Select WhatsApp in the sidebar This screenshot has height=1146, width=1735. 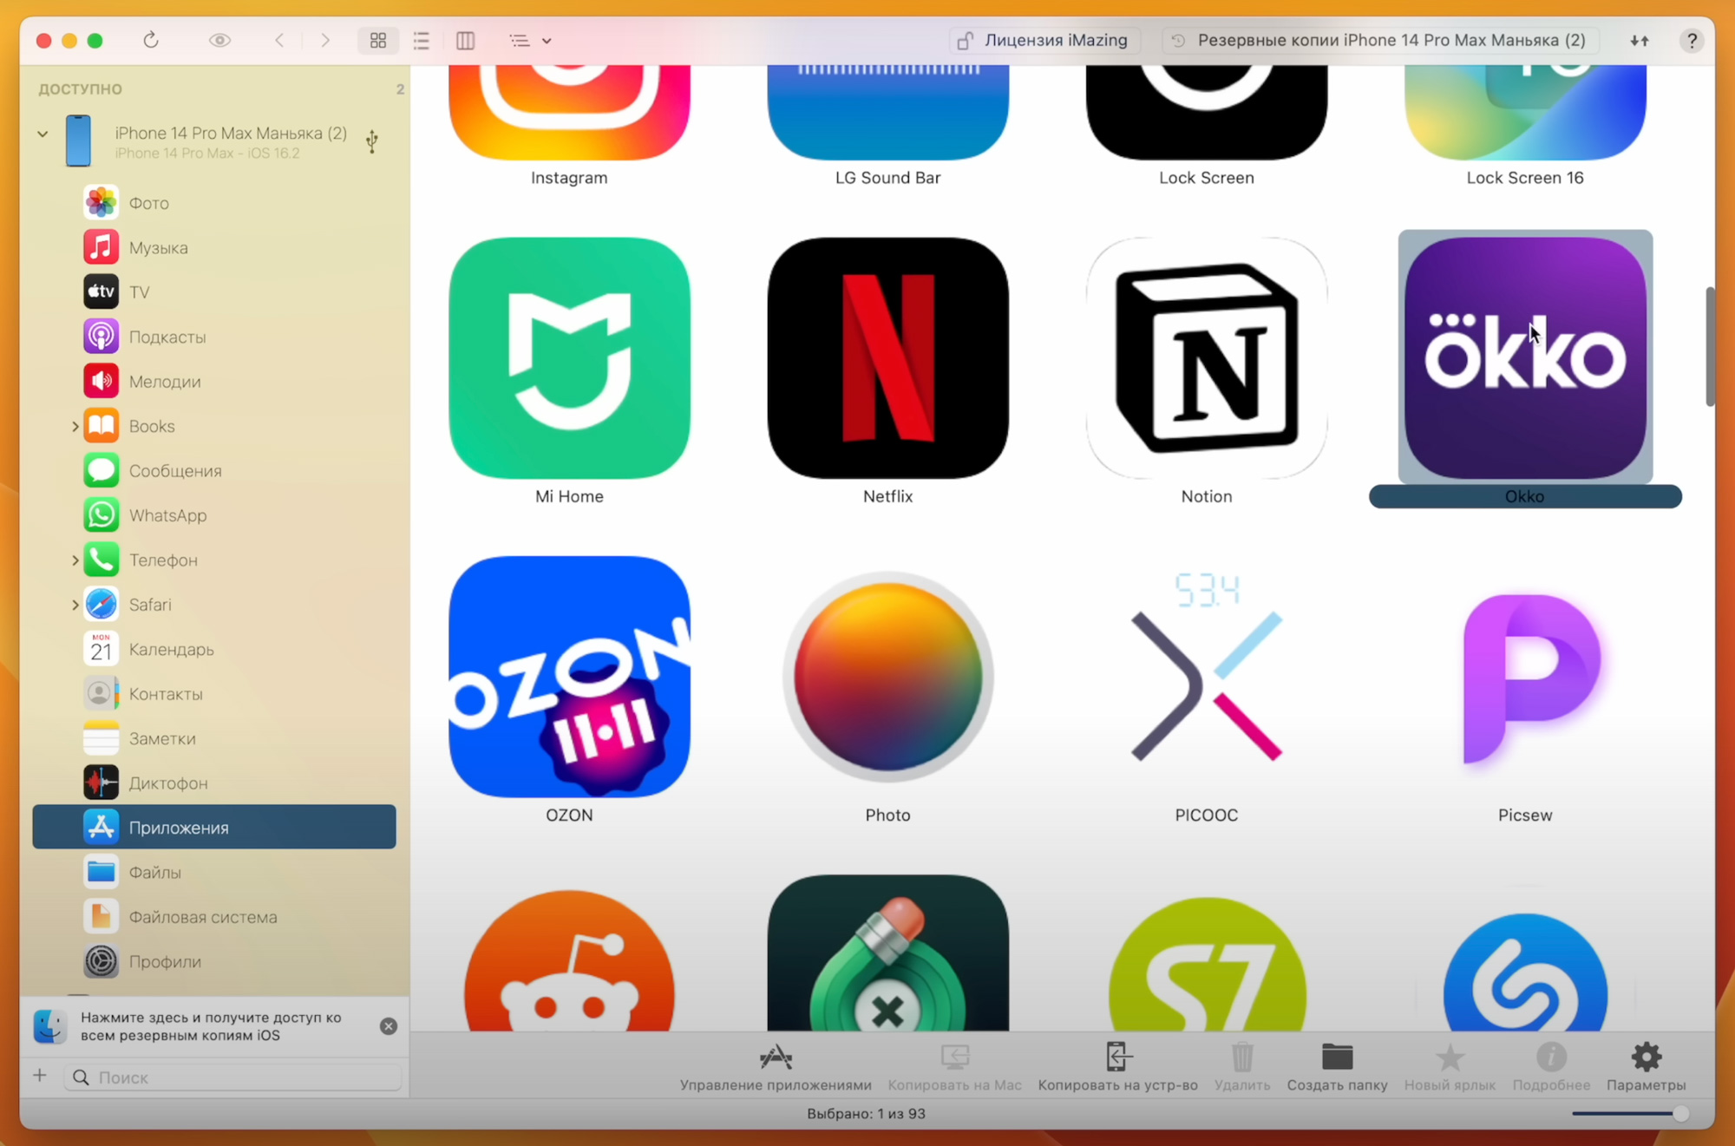(167, 515)
